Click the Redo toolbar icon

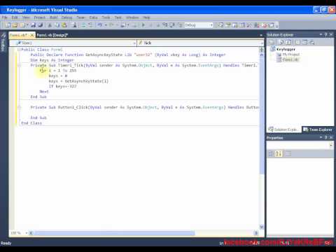tap(111, 25)
